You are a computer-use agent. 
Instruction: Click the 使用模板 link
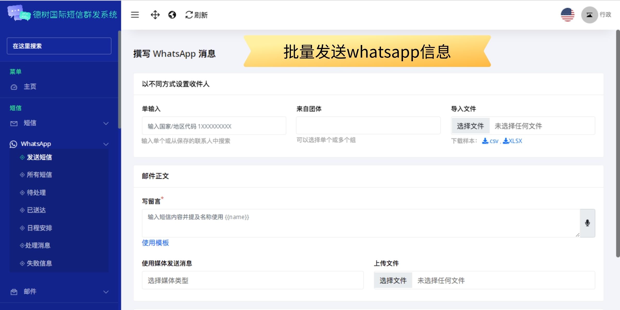pyautogui.click(x=155, y=243)
